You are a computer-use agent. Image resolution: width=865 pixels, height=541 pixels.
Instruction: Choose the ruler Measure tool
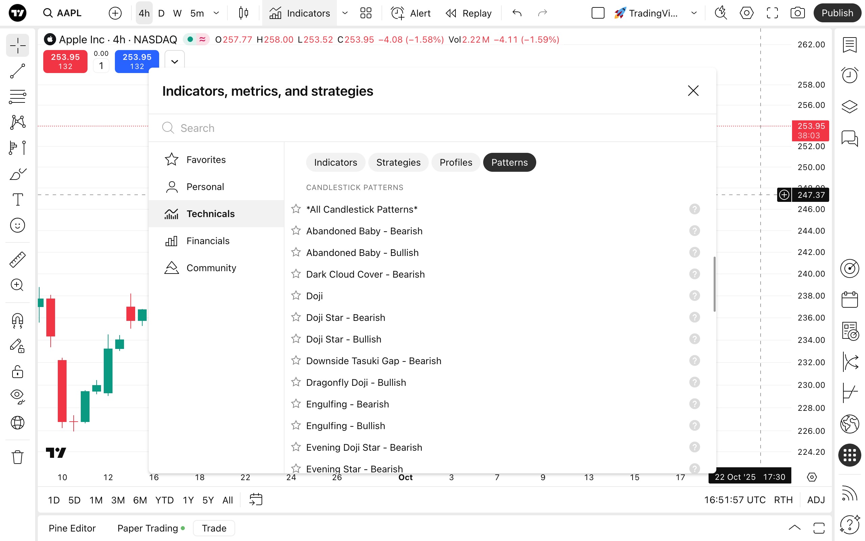point(17,259)
